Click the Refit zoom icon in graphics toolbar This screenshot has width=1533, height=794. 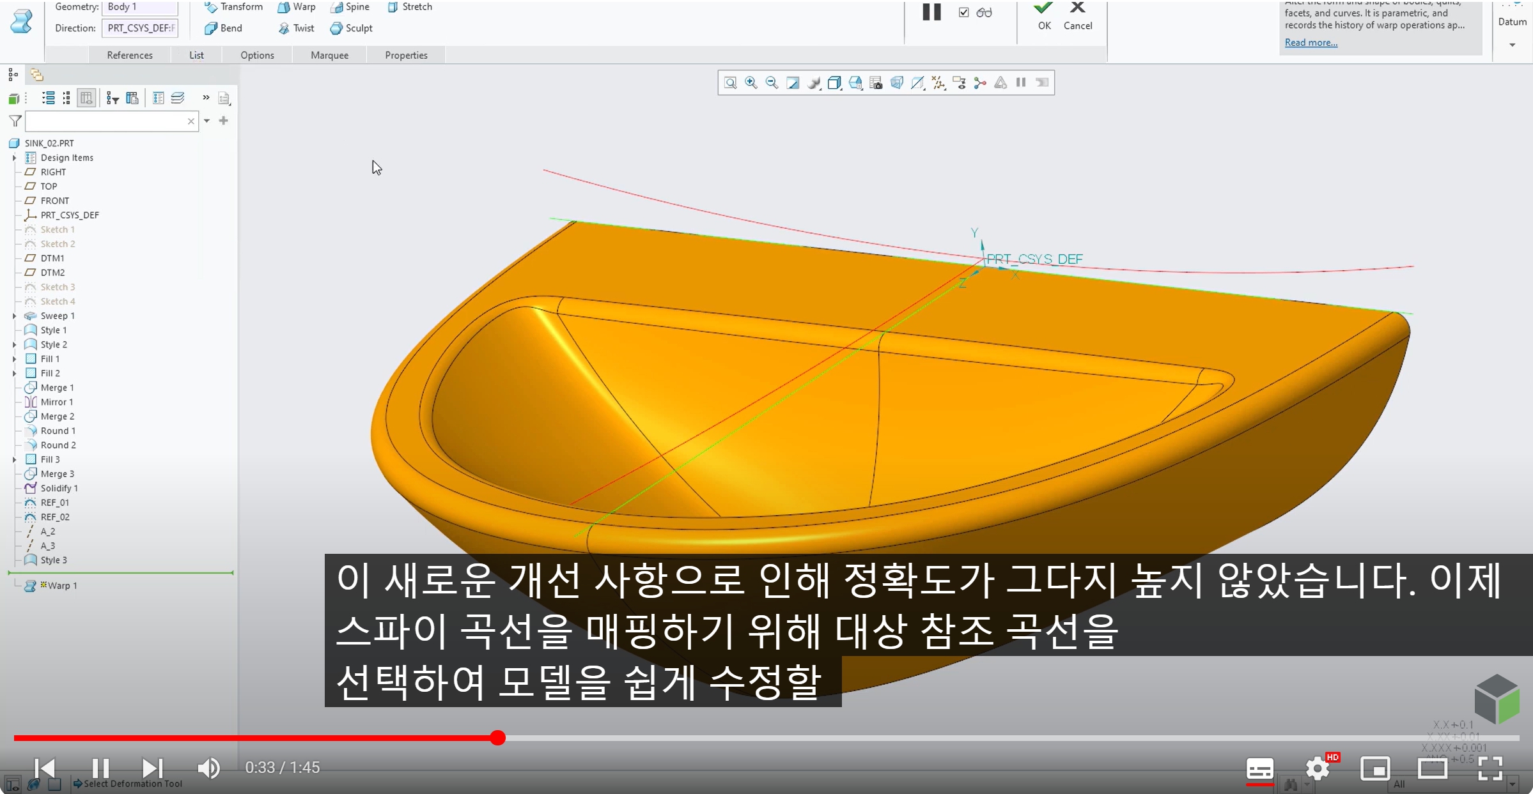pos(730,83)
